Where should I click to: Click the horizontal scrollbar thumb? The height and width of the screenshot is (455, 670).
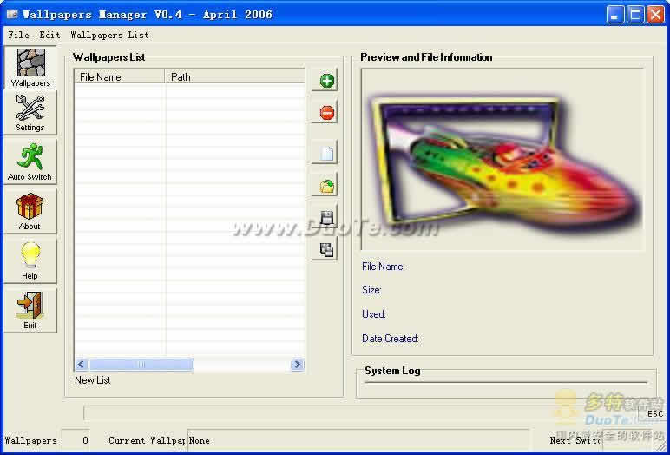141,365
